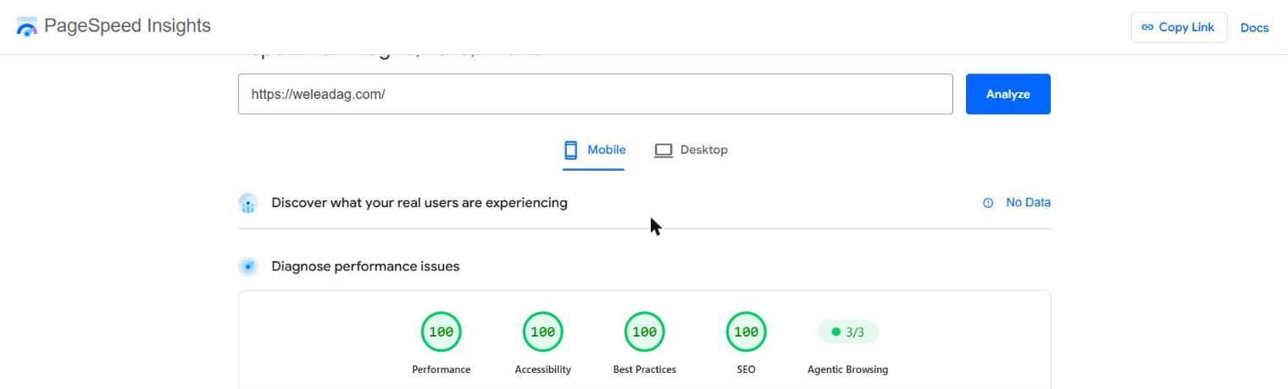Switch to the Desktop tab
Image resolution: width=1288 pixels, height=389 pixels.
691,150
